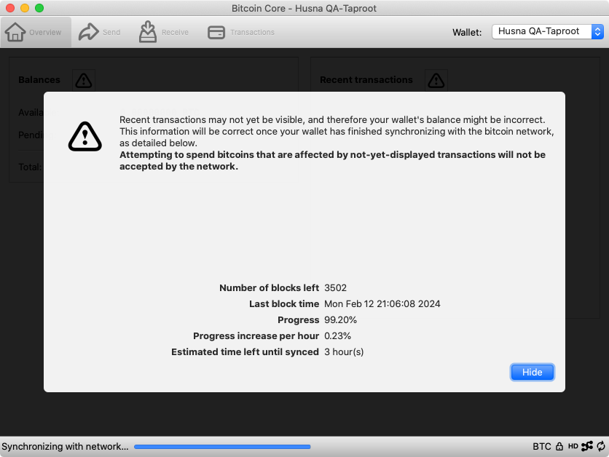Click the Recent transactions warning icon
Screen dimensions: 609x457
click(x=436, y=80)
